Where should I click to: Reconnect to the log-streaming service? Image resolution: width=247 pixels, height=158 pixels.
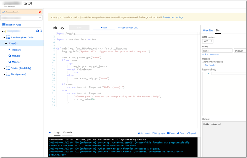point(144,133)
